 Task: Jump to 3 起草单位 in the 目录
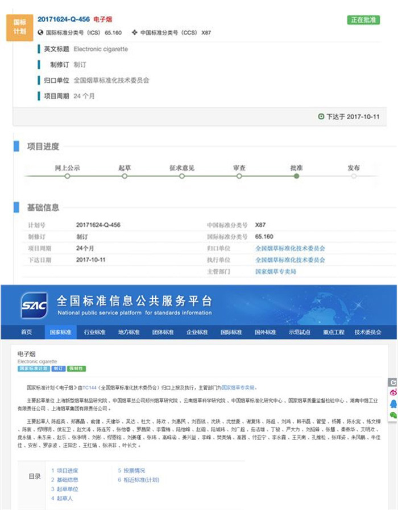[65, 489]
